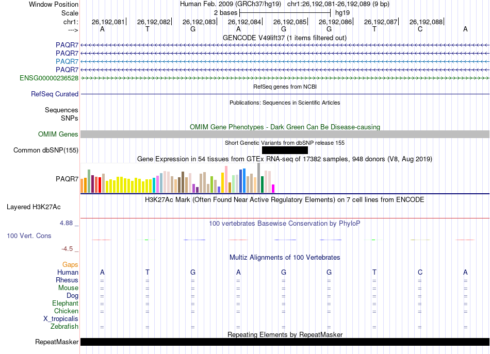Click the RefSeq Curated blue gene line
The image size is (490, 354).
[x=285, y=94]
